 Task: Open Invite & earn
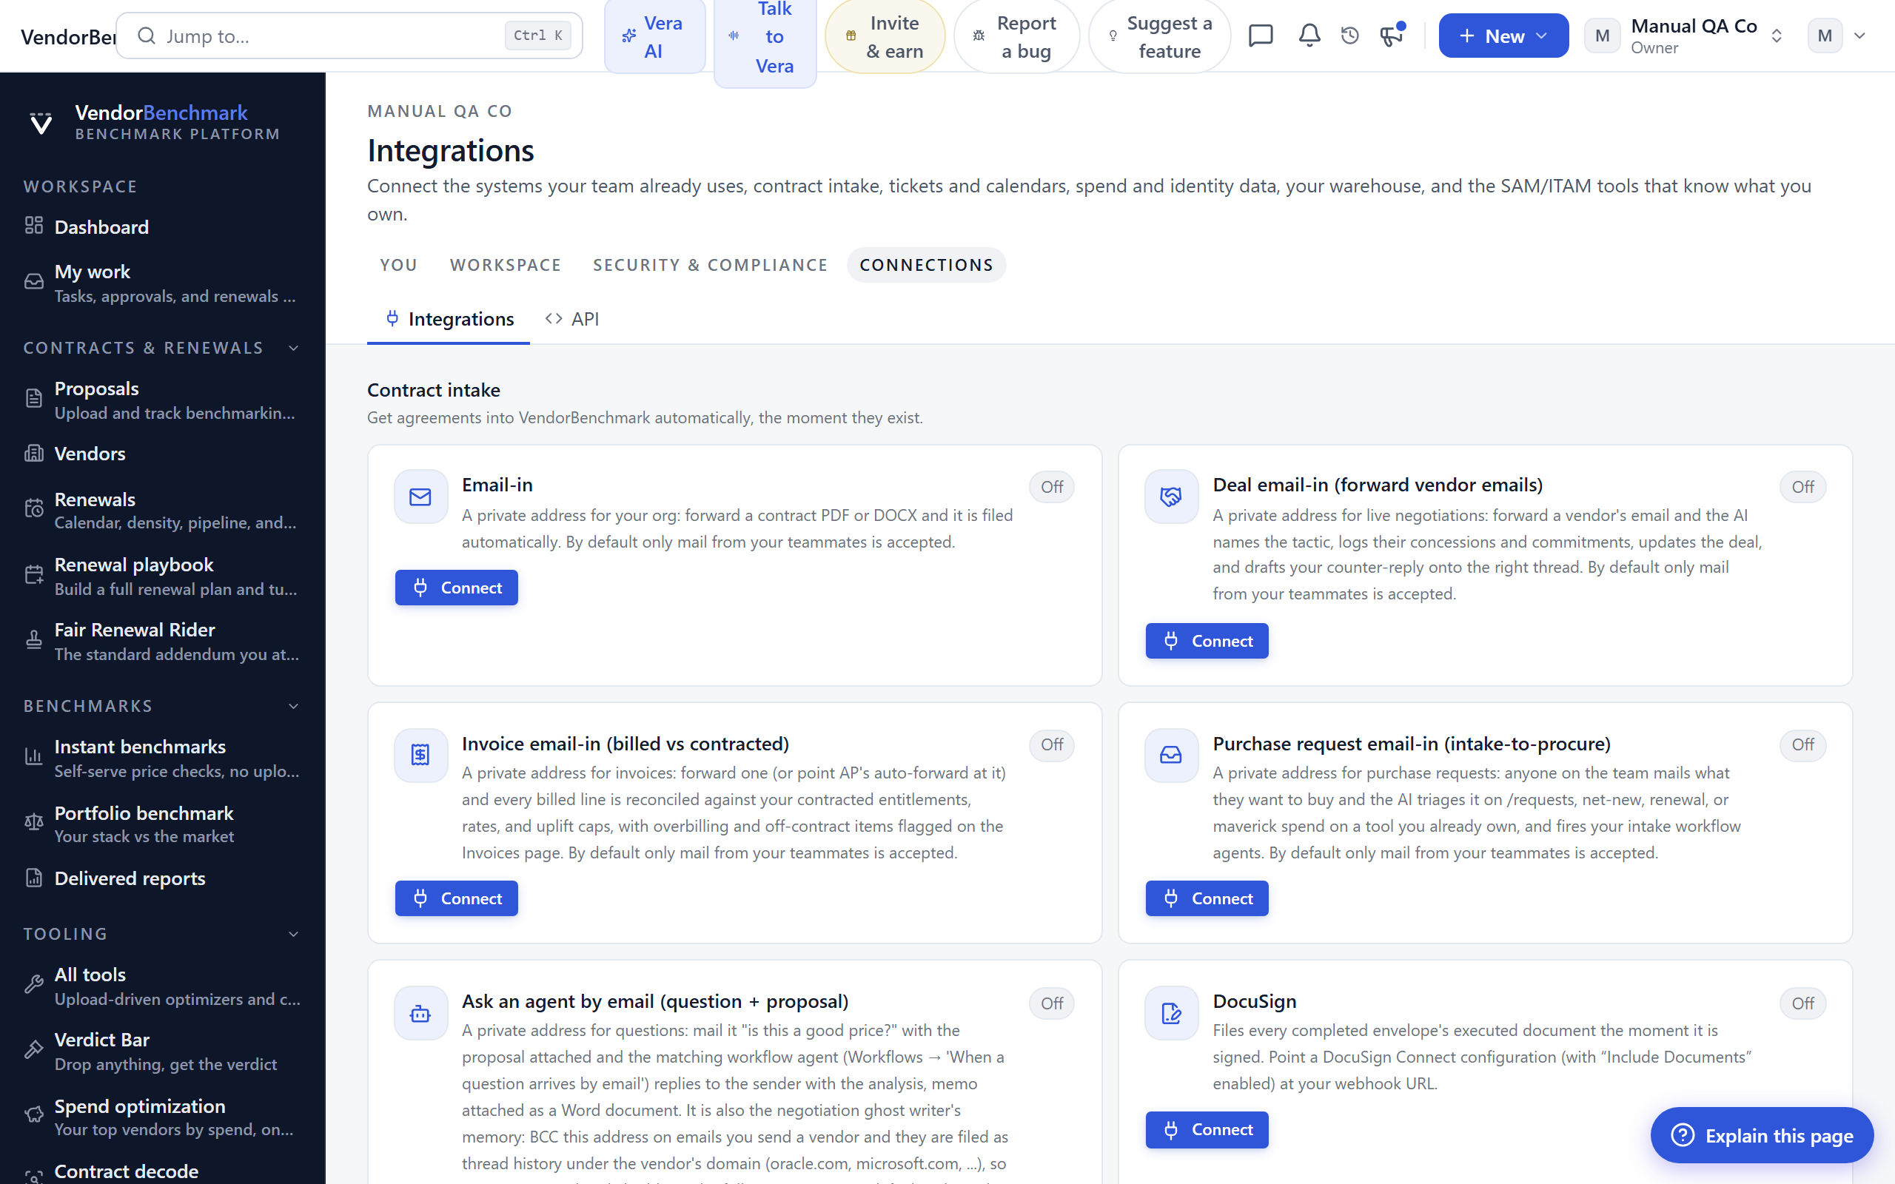[x=885, y=36]
